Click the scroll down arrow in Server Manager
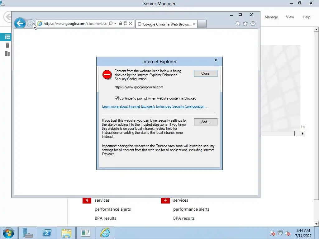Viewport: 319px width, 239px height. point(316,224)
